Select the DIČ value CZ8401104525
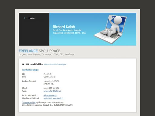Viewport: 155px width, 116px height. [49, 77]
